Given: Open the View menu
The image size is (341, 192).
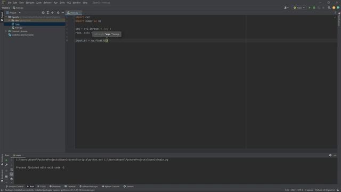Looking at the screenshot, I should (x=21, y=3).
